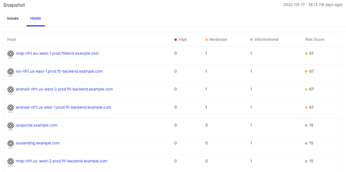The width and height of the screenshot is (346, 172).
Task: Click risk score 67 for ios-nfrt.us-east-1 row
Action: point(309,71)
